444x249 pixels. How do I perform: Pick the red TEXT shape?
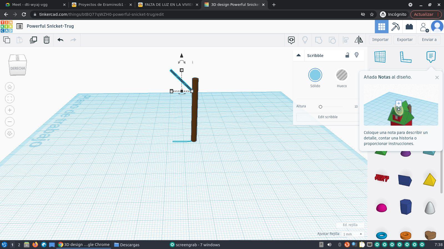pos(382,178)
